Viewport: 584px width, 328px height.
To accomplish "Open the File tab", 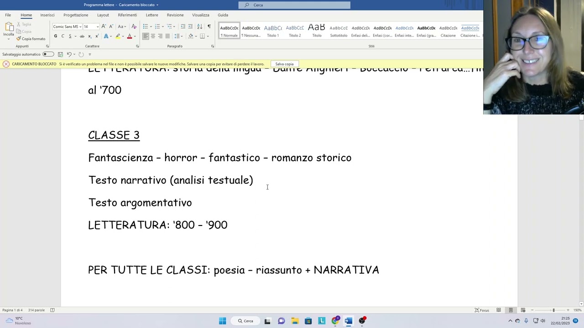I will (x=8, y=15).
